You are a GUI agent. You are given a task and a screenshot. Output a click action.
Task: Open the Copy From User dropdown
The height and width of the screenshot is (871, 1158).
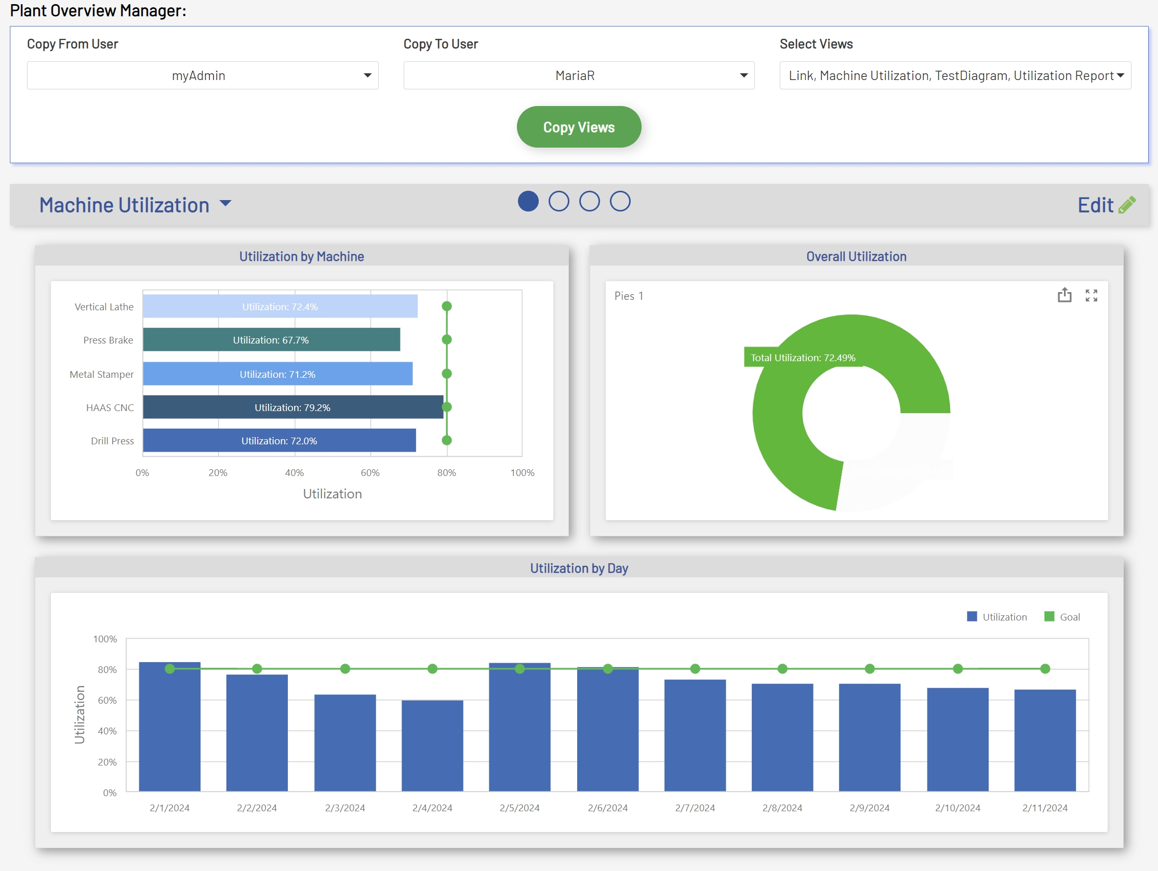(x=203, y=75)
